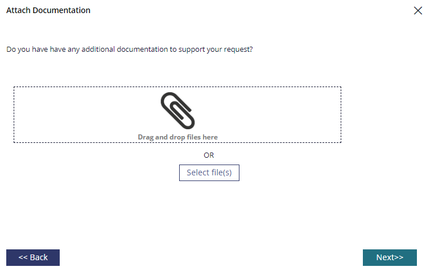The width and height of the screenshot is (426, 271).
Task: Dismiss the dialog using the X icon
Action: coord(418,11)
